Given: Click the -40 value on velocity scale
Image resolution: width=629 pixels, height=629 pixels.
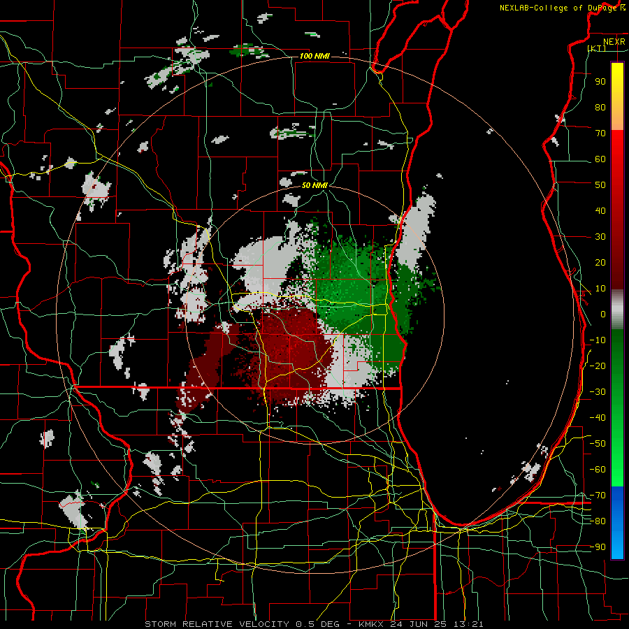Looking at the screenshot, I should pos(598,418).
